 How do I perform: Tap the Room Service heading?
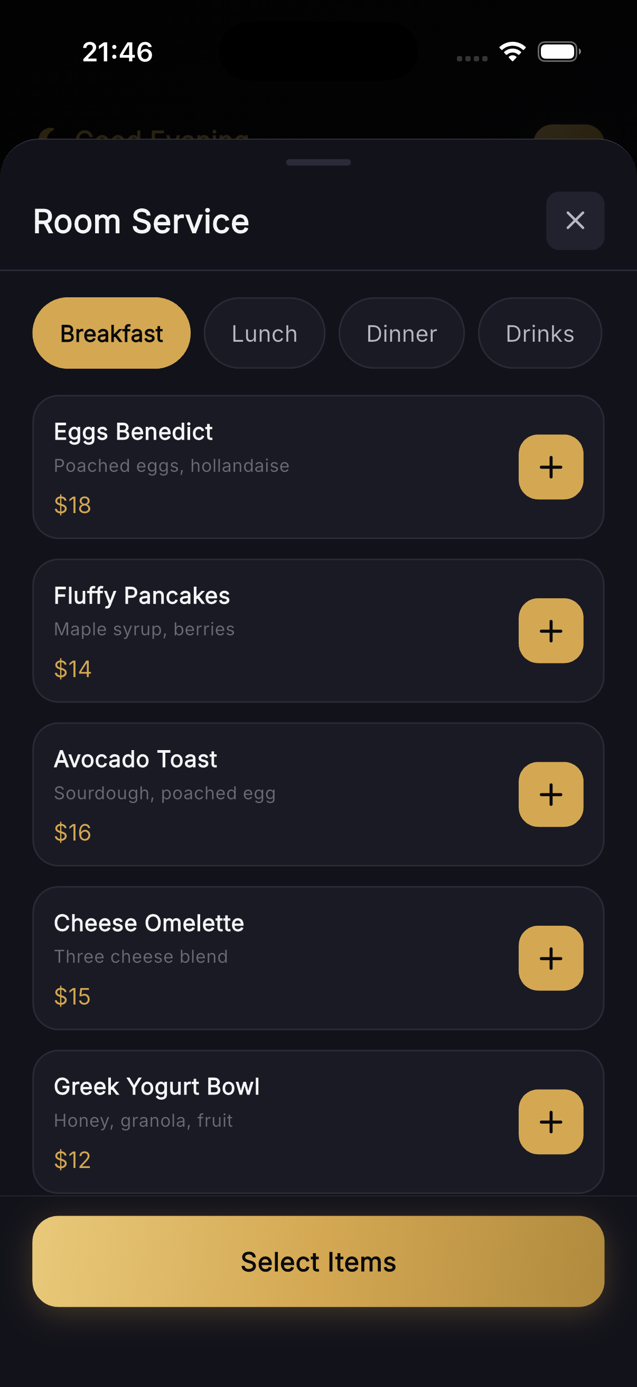point(142,221)
